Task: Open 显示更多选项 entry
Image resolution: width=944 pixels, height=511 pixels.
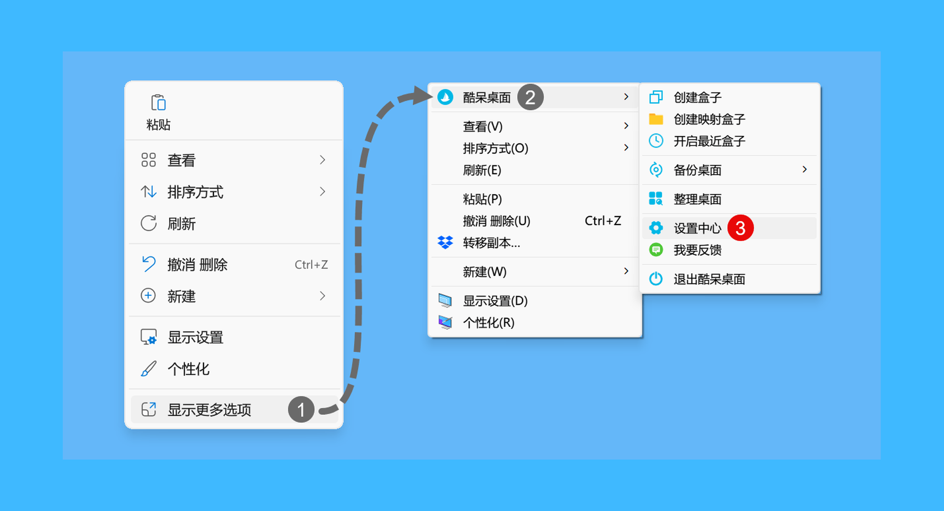Action: [234, 409]
